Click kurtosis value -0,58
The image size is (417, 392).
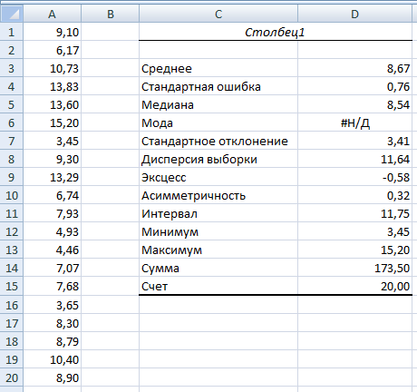[x=354, y=177]
